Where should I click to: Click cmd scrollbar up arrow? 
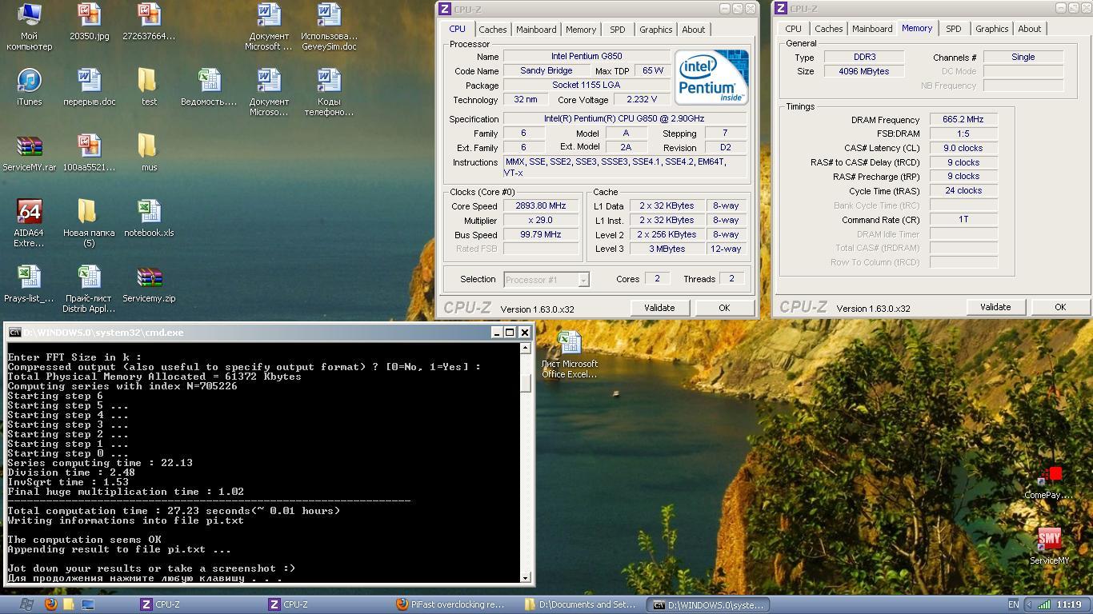(526, 348)
